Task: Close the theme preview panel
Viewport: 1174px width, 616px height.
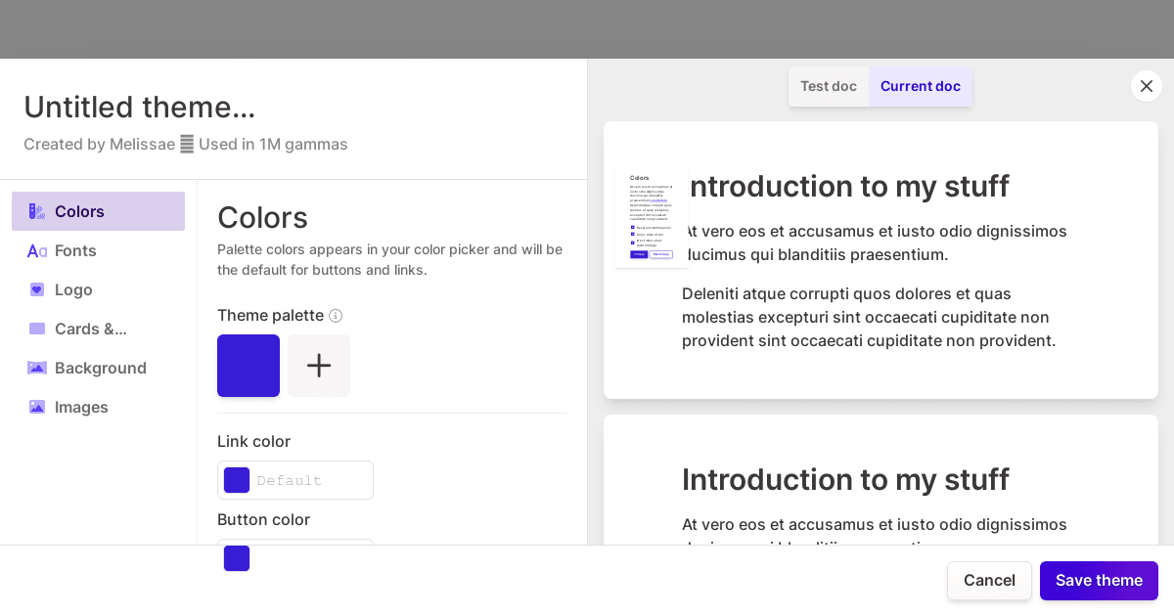Action: [x=1147, y=86]
